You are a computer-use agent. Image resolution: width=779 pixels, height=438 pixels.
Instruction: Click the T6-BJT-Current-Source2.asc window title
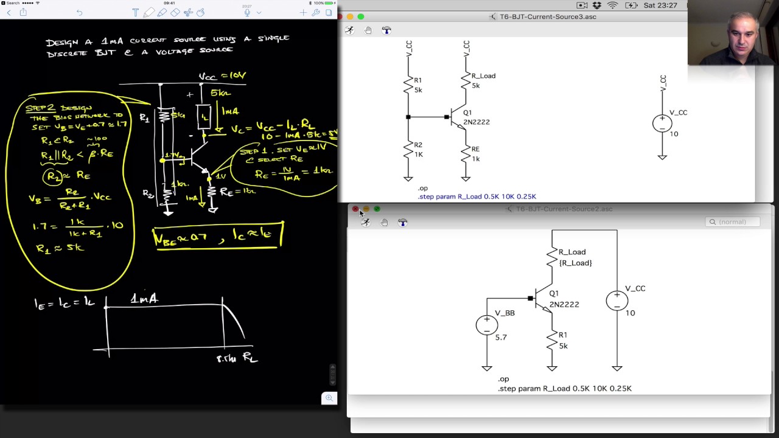tap(564, 209)
